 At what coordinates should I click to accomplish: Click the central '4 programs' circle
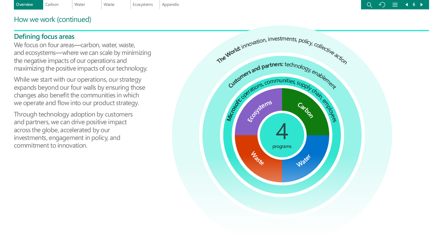click(x=282, y=135)
